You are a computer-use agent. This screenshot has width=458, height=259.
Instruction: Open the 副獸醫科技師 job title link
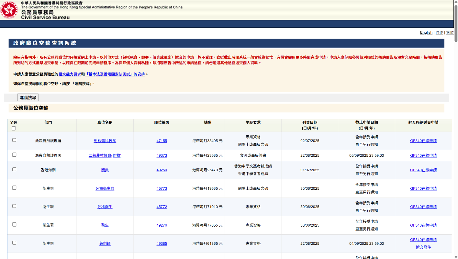point(105,141)
